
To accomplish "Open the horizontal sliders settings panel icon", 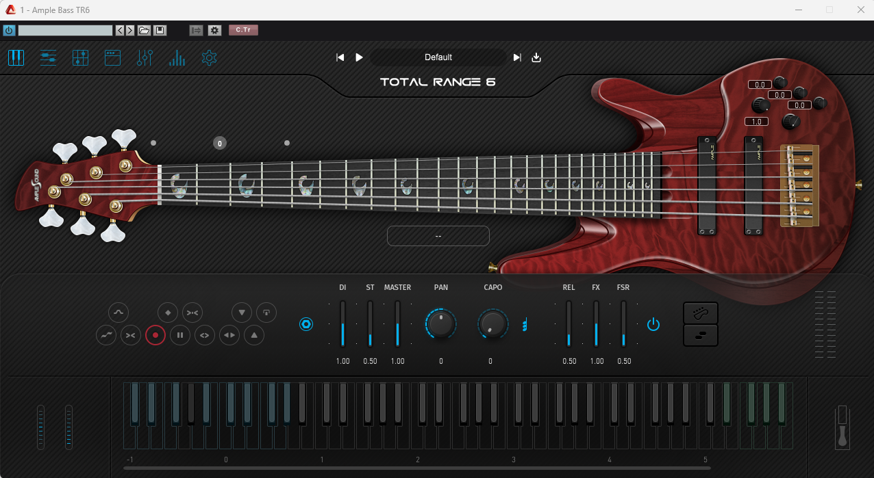I will tap(49, 58).
